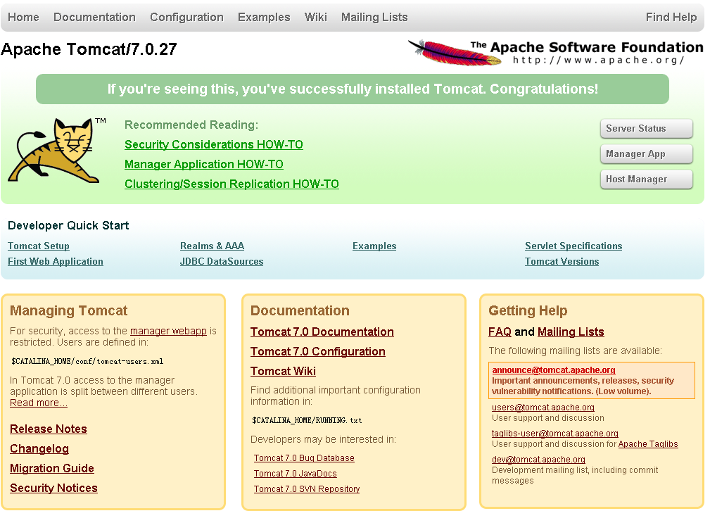Click users@tomcat.apache.org mailing list link
This screenshot has height=511, width=710.
(x=543, y=408)
